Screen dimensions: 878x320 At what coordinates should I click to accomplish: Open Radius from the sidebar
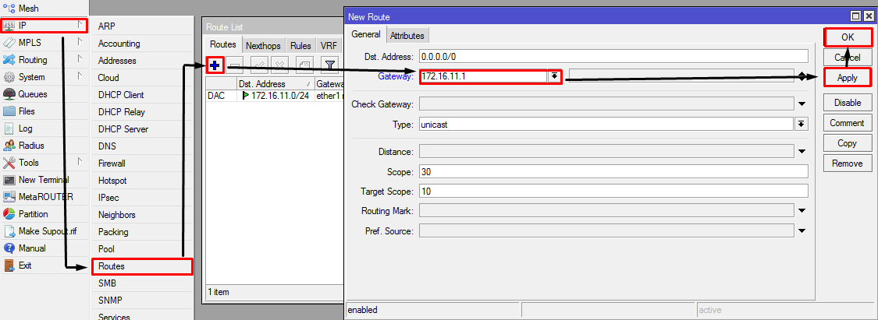[44, 145]
